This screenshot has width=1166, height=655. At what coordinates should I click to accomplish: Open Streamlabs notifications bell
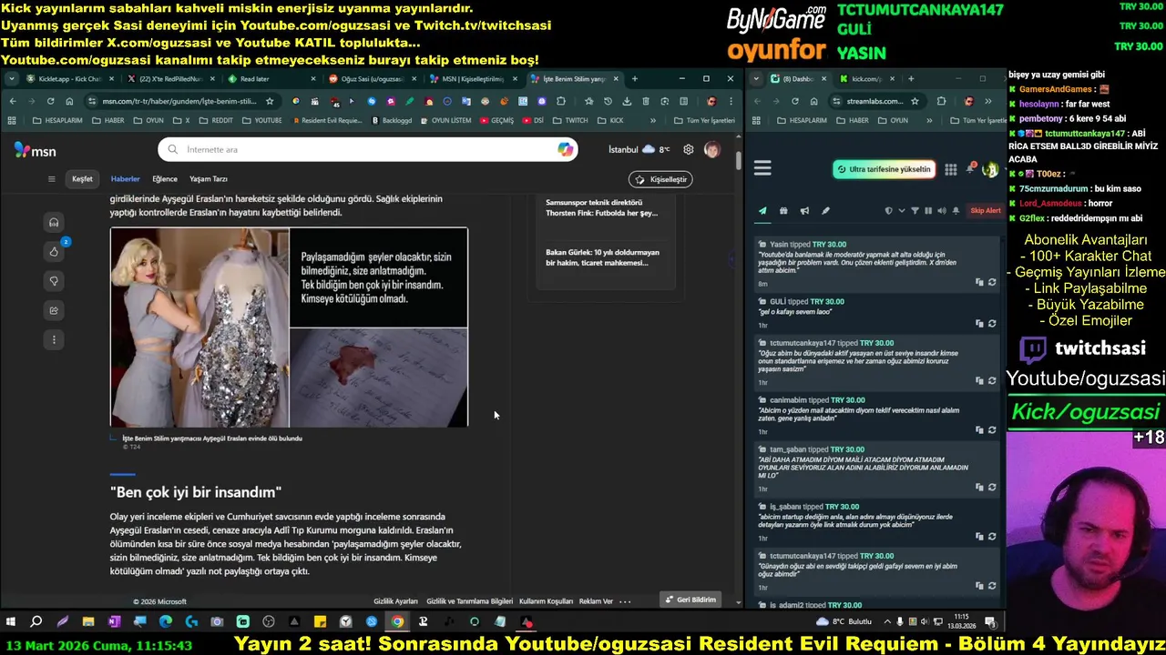(x=971, y=168)
